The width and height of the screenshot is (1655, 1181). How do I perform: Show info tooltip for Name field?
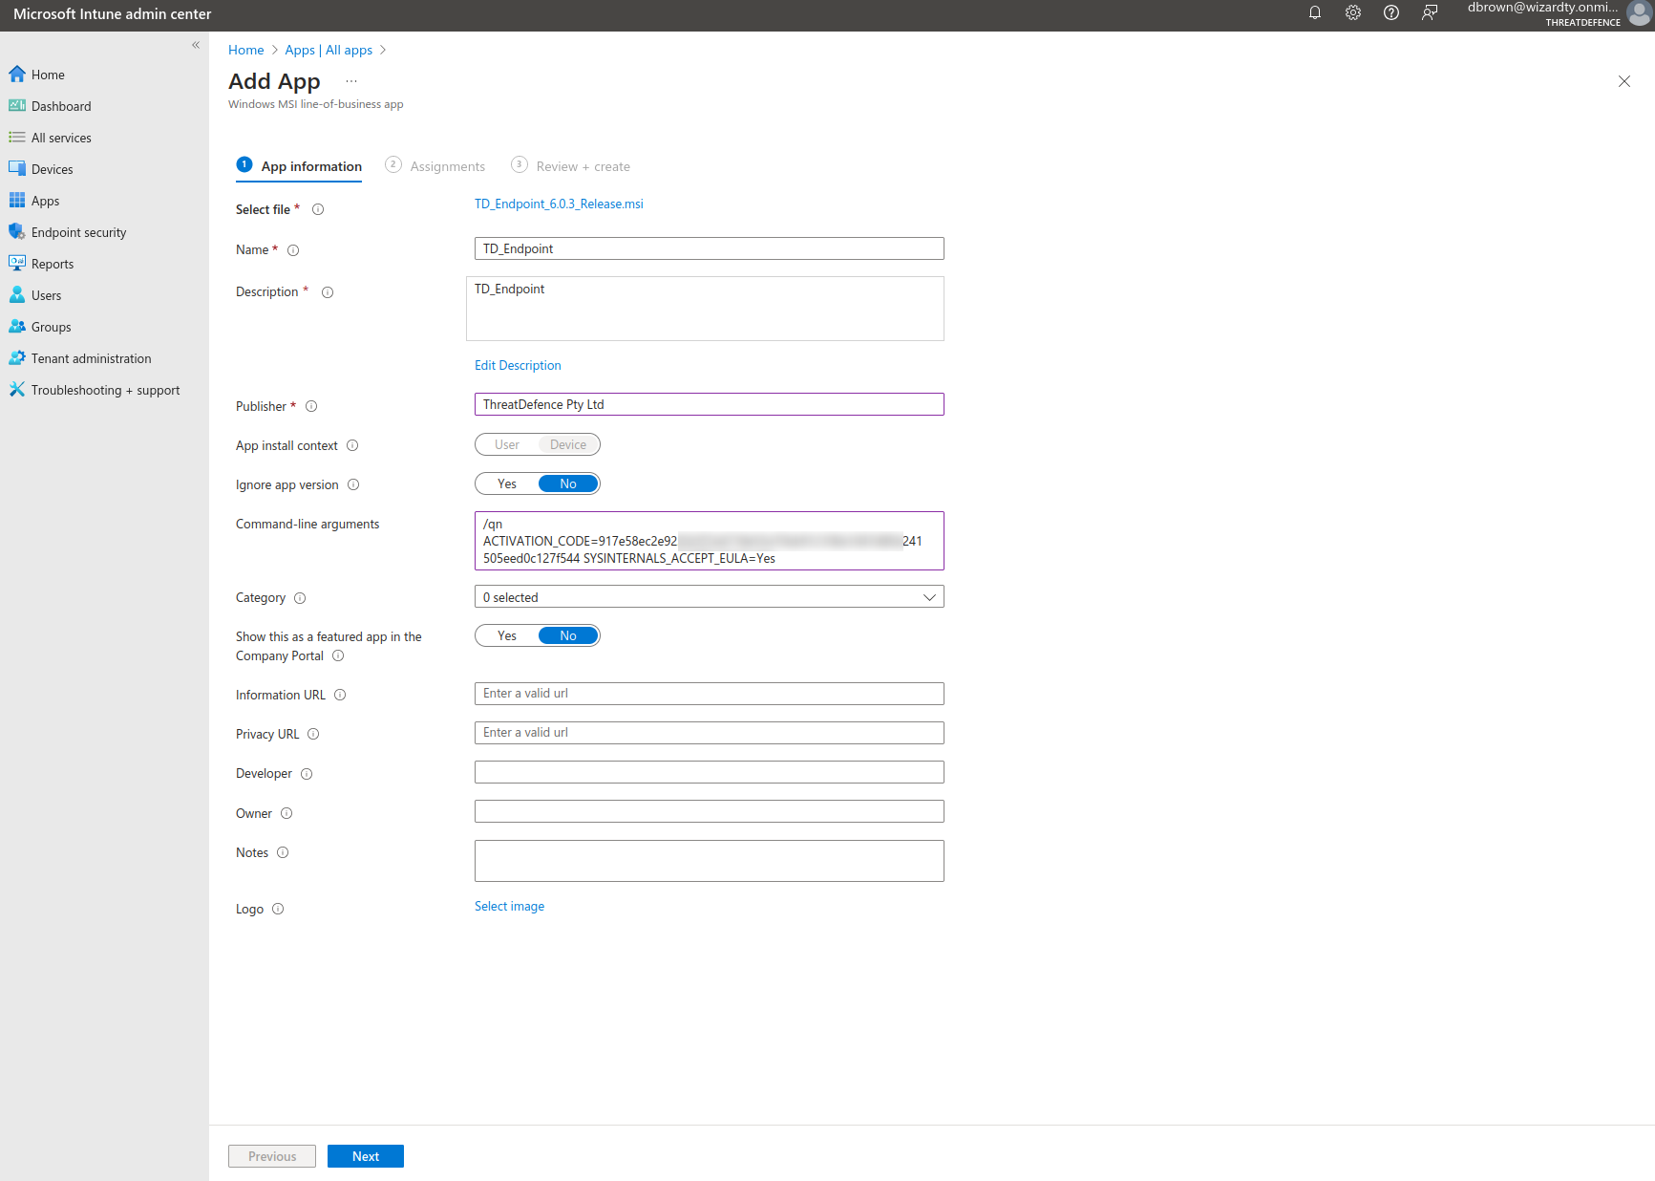293,250
